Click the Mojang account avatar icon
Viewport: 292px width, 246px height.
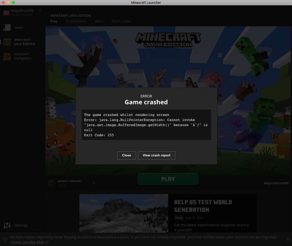6,13
